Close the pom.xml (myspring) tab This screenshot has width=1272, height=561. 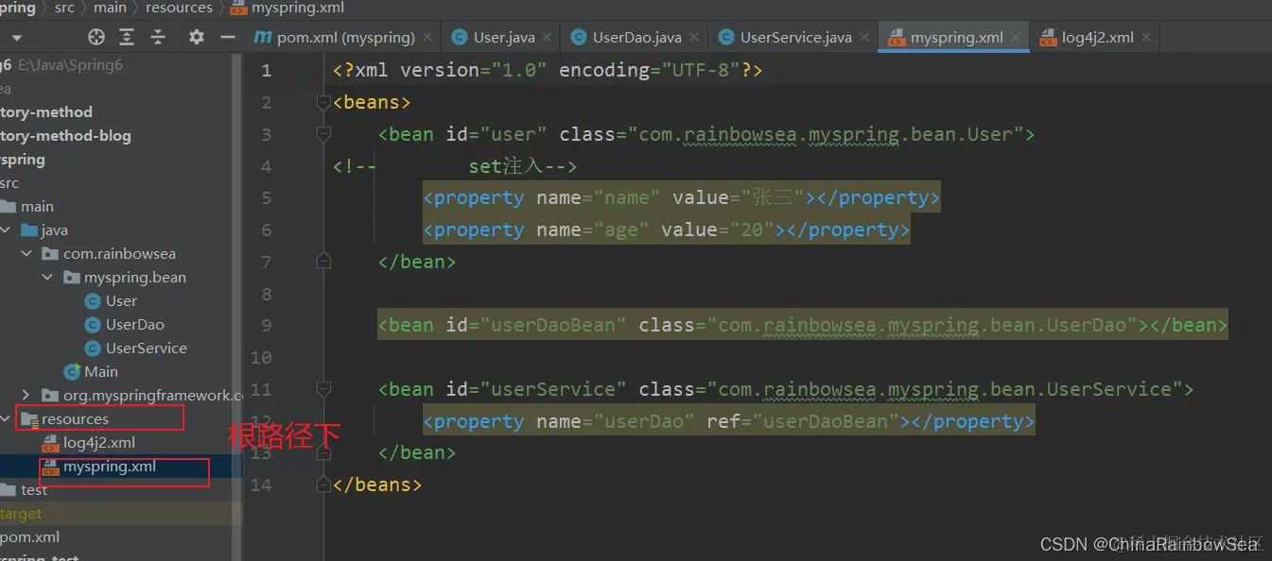427,38
